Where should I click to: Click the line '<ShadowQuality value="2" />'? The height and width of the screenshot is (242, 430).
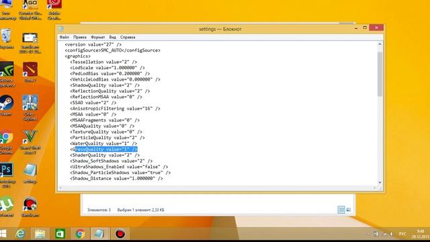coord(105,85)
